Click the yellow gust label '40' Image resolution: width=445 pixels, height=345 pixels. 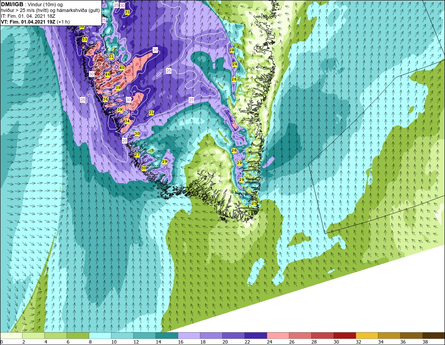[x=122, y=68]
